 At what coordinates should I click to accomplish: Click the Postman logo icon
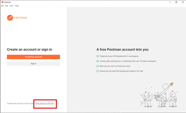[x=10, y=18]
